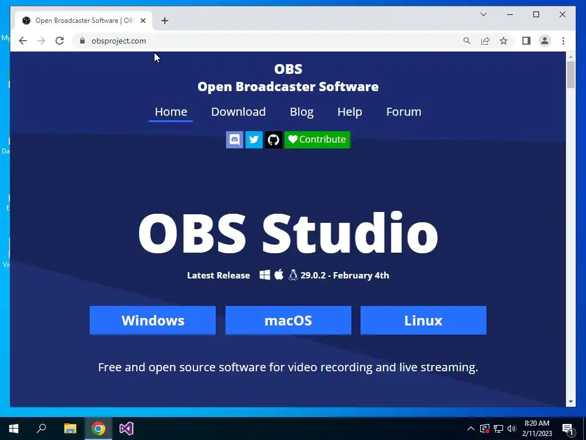586x440 pixels.
Task: Click the page scrollbar thumb
Action: click(x=571, y=74)
